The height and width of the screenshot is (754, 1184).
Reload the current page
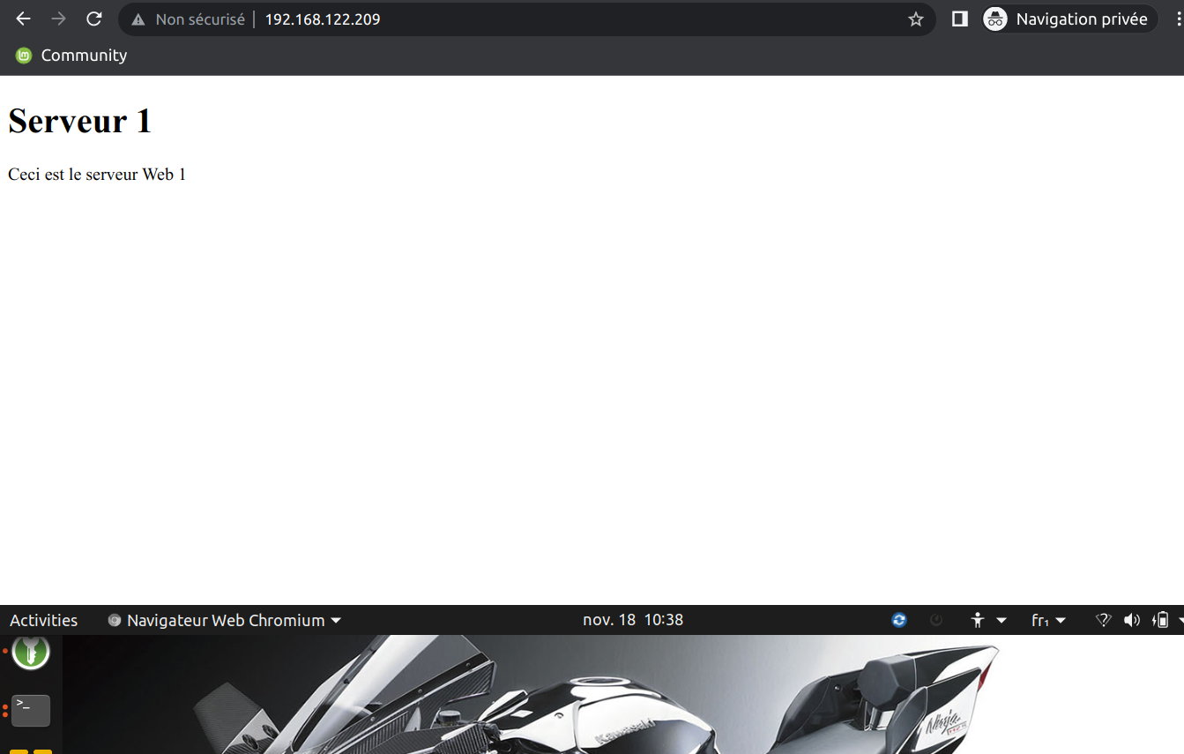(x=94, y=19)
